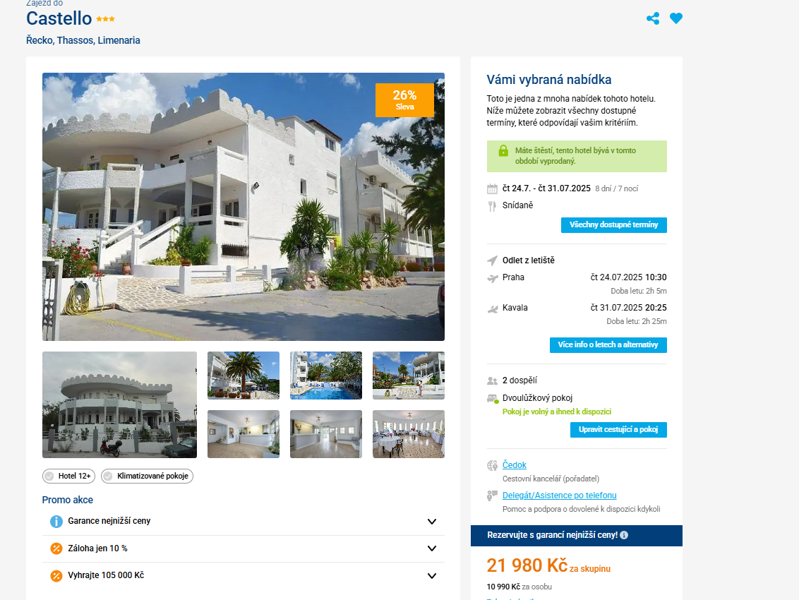Click Upravit cestující a pokoj button
799x600 pixels.
[618, 430]
